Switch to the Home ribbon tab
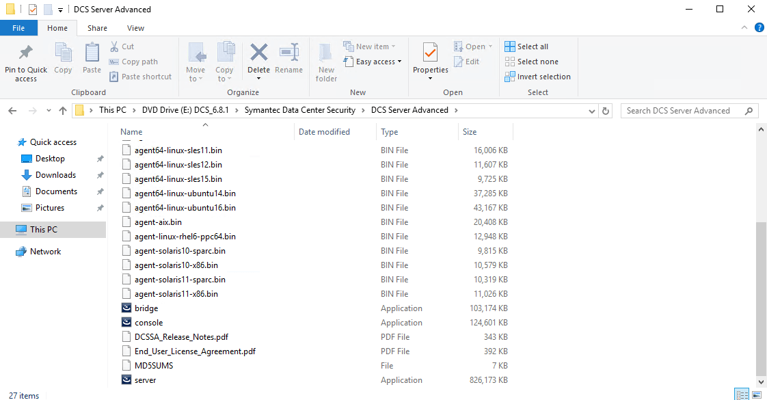The width and height of the screenshot is (767, 400). [x=57, y=28]
